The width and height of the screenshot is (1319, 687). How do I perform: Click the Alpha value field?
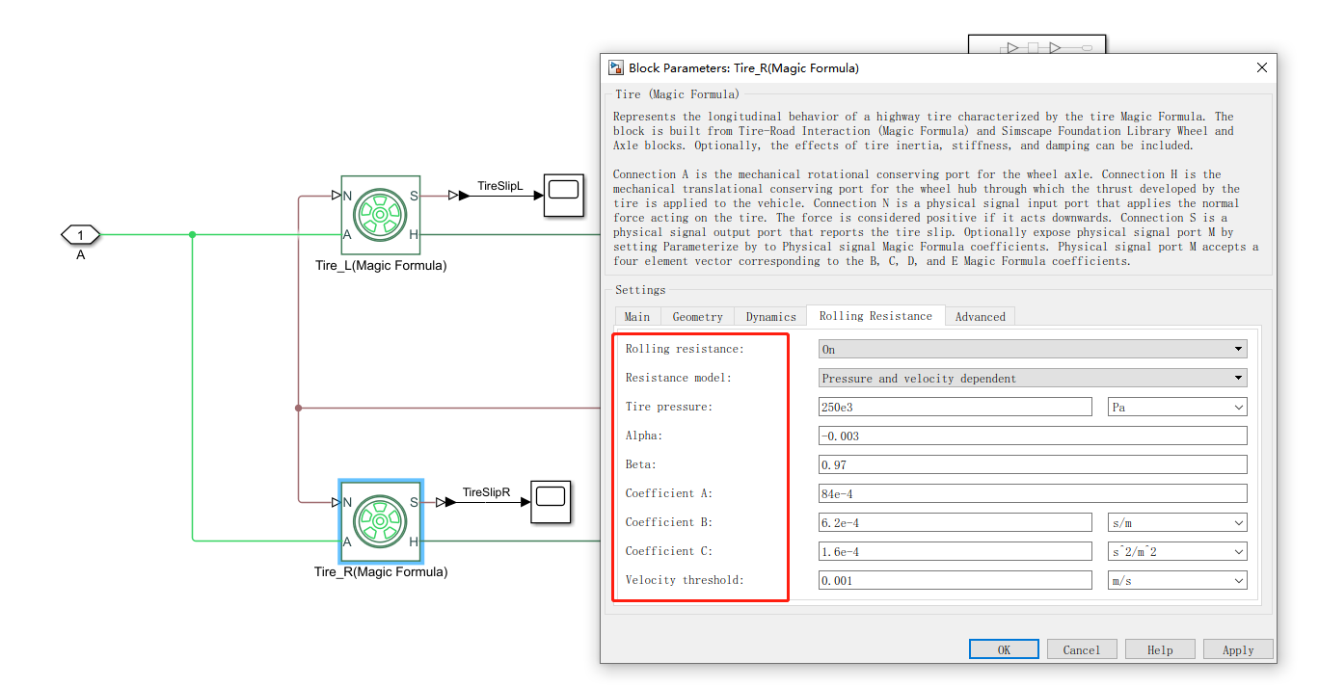click(x=1033, y=436)
